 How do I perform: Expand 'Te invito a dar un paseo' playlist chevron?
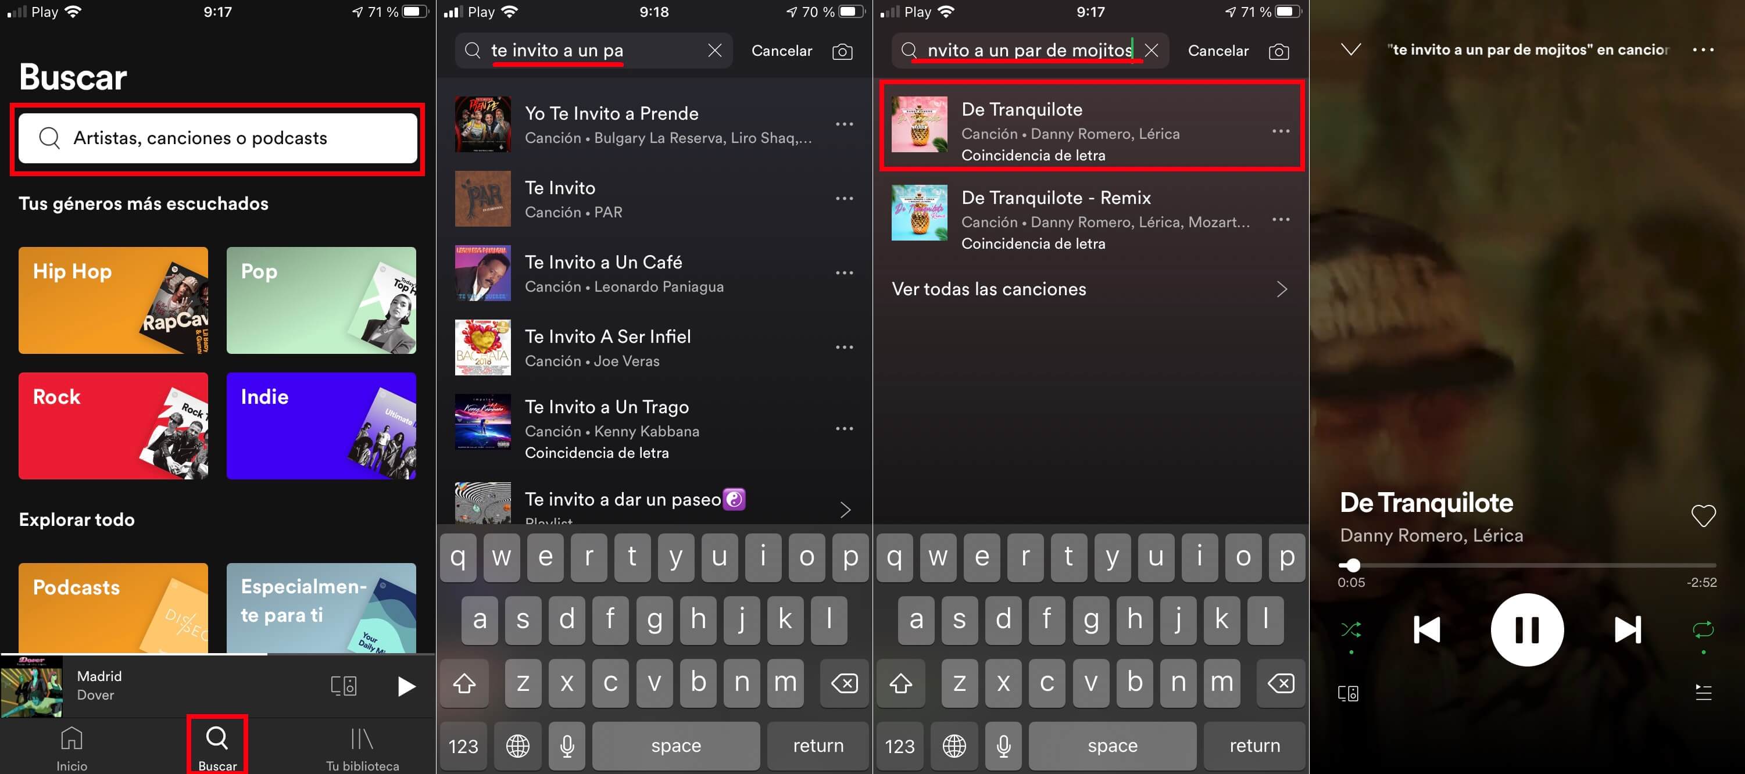click(x=845, y=509)
